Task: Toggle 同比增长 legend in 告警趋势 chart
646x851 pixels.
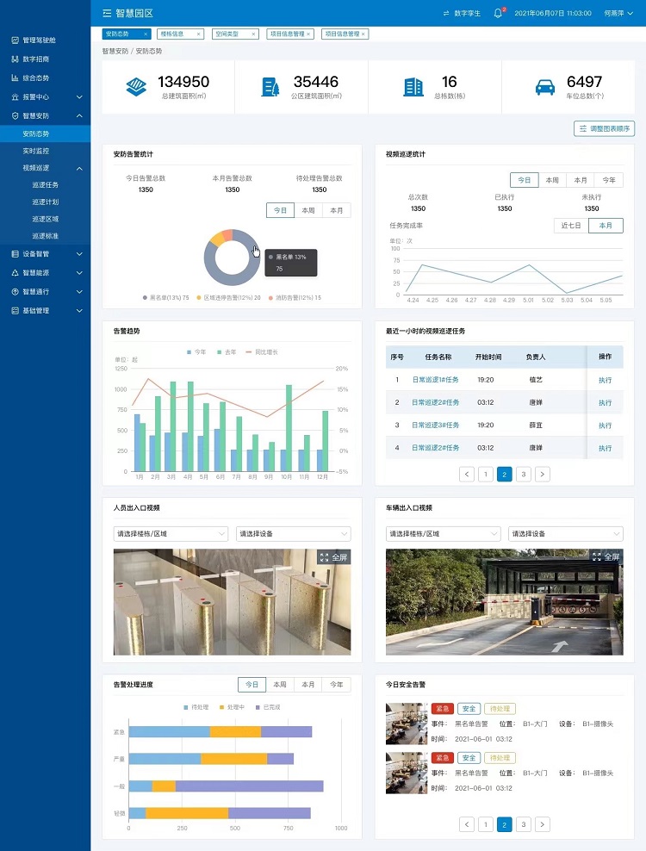Action: click(x=262, y=352)
